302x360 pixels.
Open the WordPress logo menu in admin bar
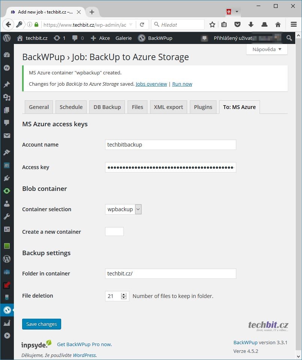pos(7,38)
